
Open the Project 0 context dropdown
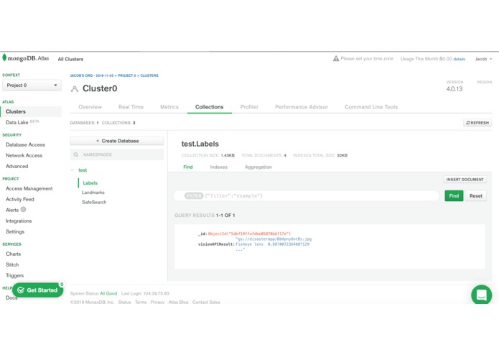coord(32,86)
